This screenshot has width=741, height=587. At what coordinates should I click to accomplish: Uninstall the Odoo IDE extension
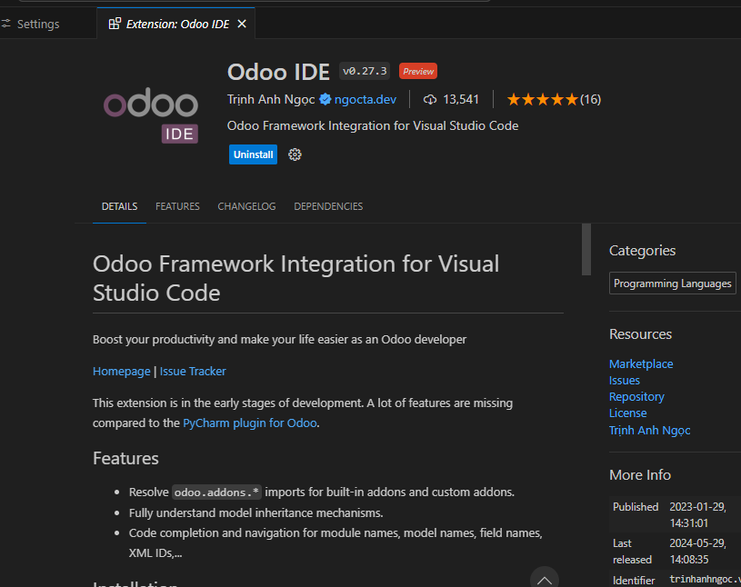(x=254, y=154)
